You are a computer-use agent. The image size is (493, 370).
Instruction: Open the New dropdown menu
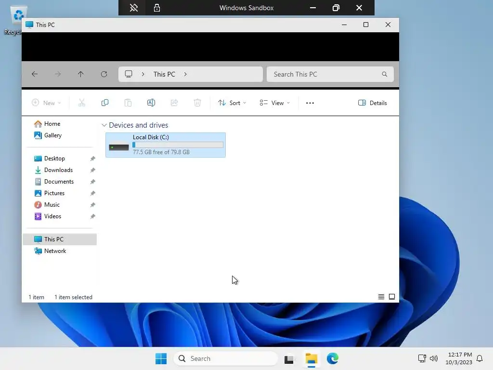(x=46, y=103)
